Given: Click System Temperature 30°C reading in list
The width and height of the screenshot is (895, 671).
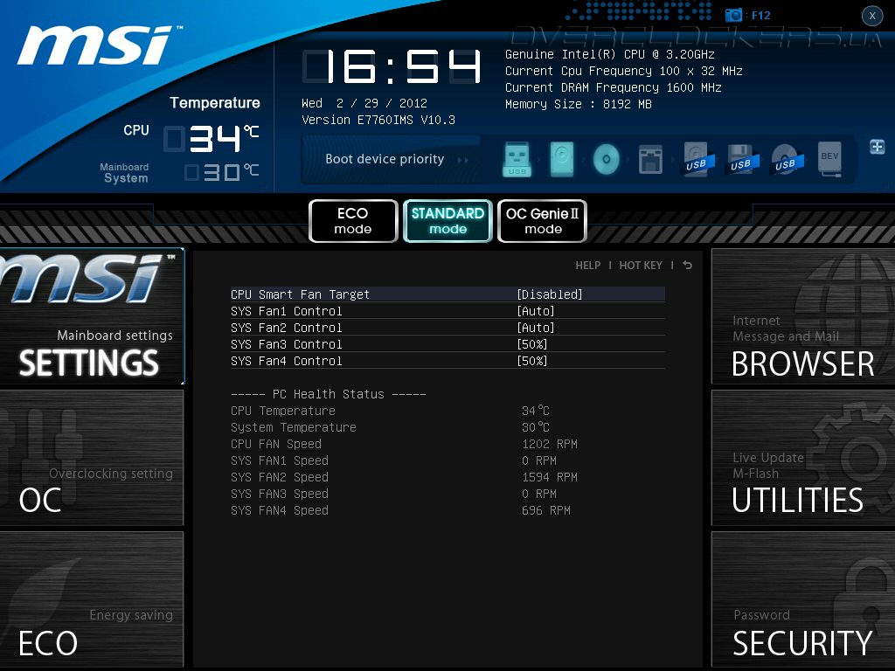Looking at the screenshot, I should coord(536,427).
